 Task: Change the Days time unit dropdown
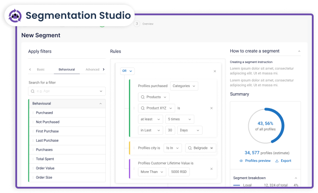click(x=189, y=130)
